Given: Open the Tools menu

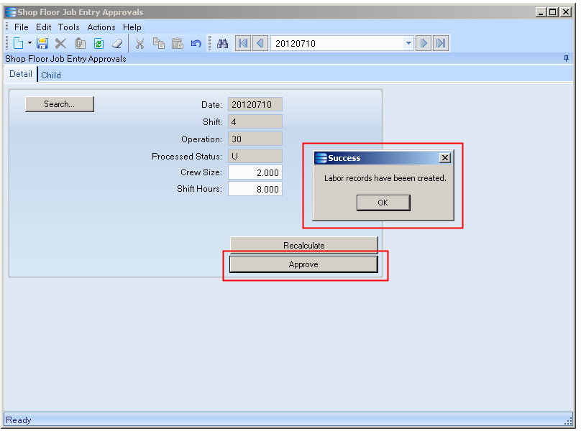Looking at the screenshot, I should pyautogui.click(x=68, y=27).
